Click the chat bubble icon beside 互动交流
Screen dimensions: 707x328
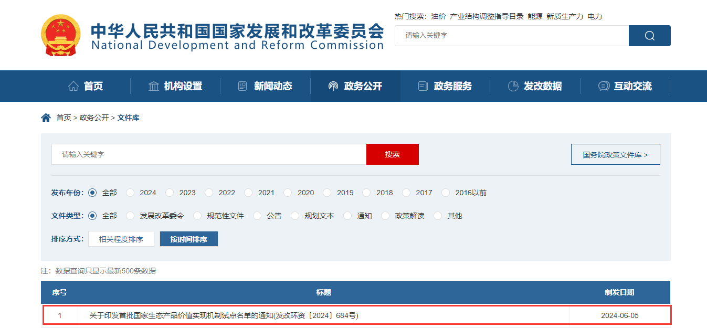coord(604,86)
